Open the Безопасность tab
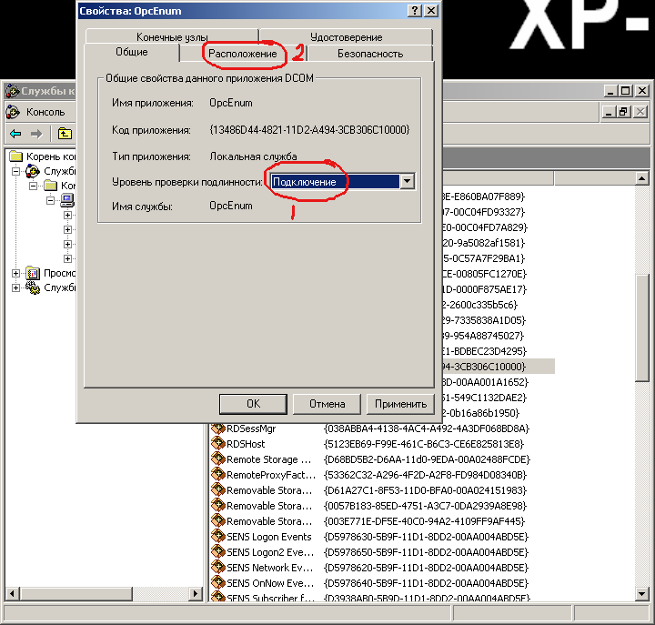The image size is (655, 625). 369,54
